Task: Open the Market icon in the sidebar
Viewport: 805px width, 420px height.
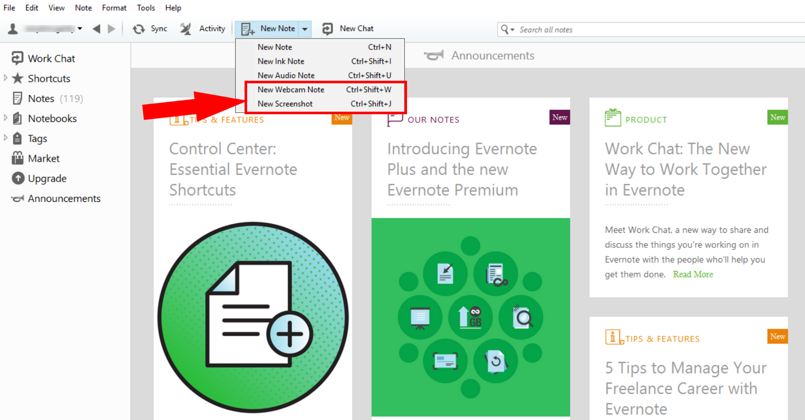Action: coord(18,158)
